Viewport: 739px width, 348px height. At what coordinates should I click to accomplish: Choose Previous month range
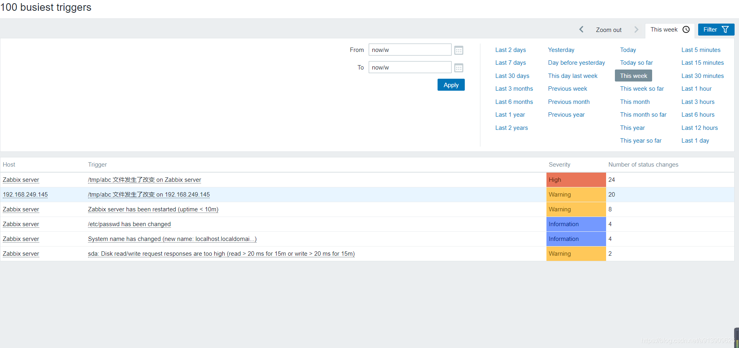(568, 102)
